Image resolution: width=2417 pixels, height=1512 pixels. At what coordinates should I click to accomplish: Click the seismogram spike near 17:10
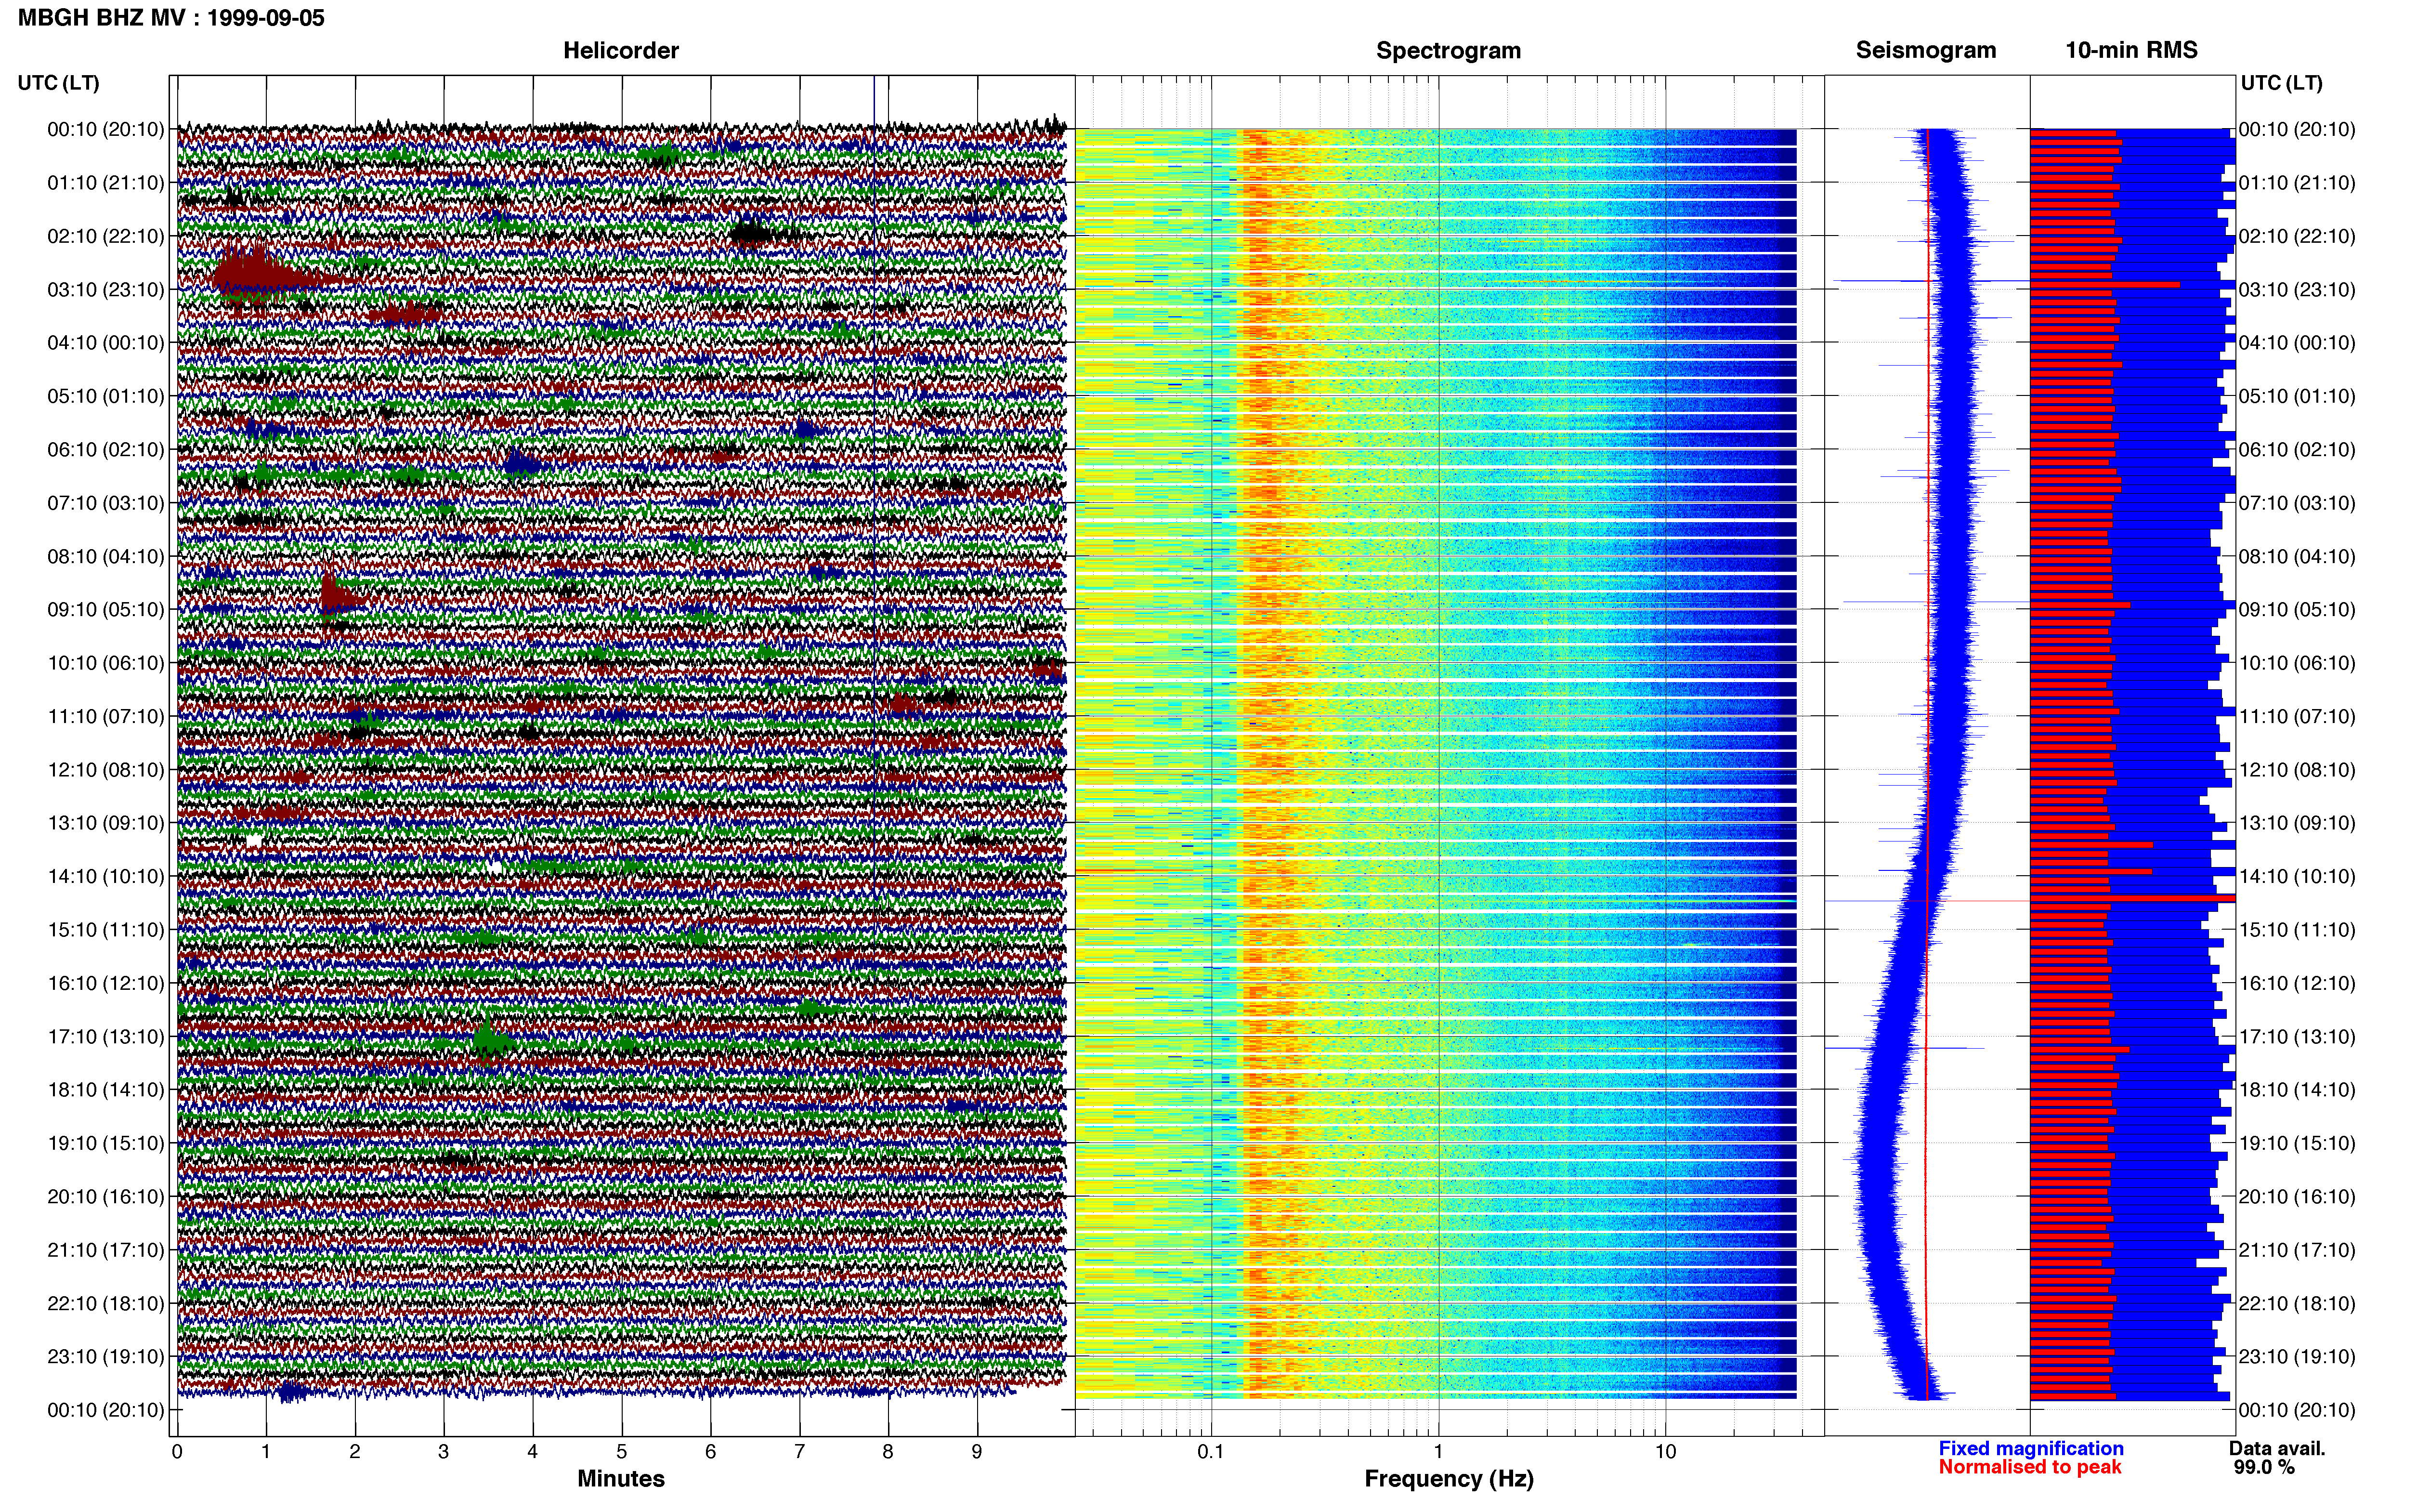pyautogui.click(x=1904, y=1048)
